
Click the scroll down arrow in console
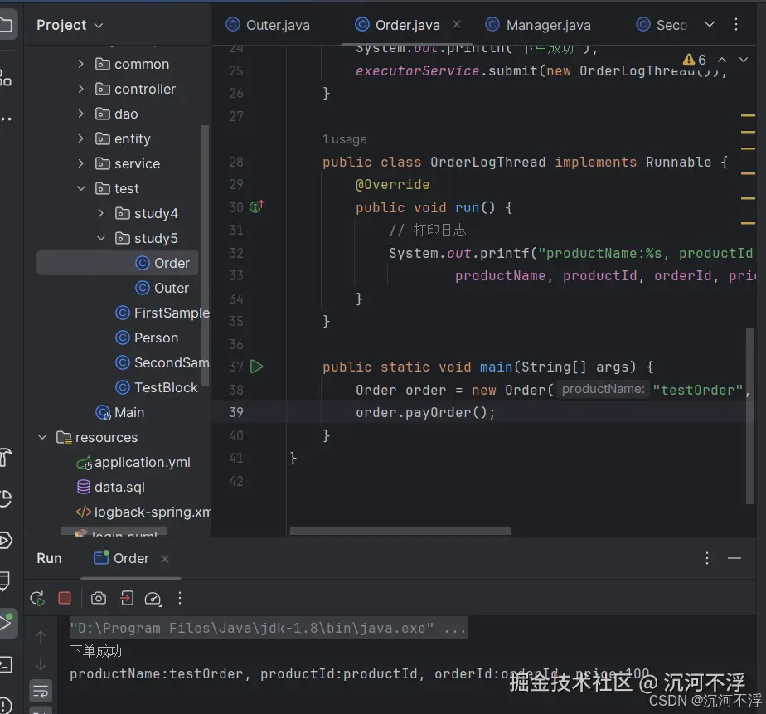coord(41,664)
